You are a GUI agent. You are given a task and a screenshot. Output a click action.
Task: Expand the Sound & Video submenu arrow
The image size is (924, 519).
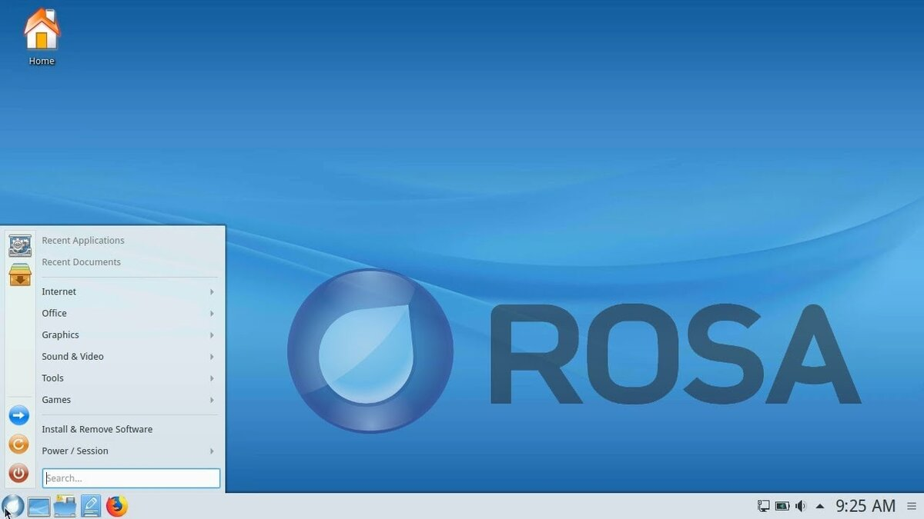tap(212, 357)
